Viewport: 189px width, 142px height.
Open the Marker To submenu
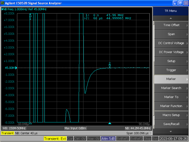(171, 97)
